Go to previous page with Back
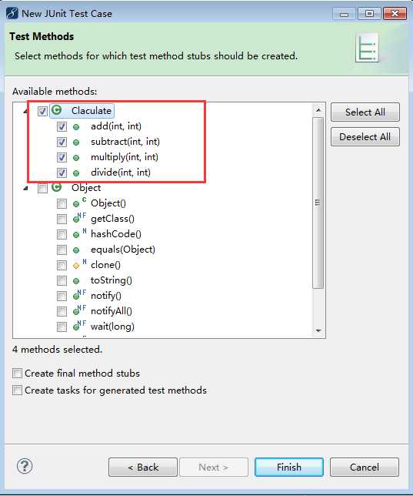The image size is (413, 496). pos(143,467)
